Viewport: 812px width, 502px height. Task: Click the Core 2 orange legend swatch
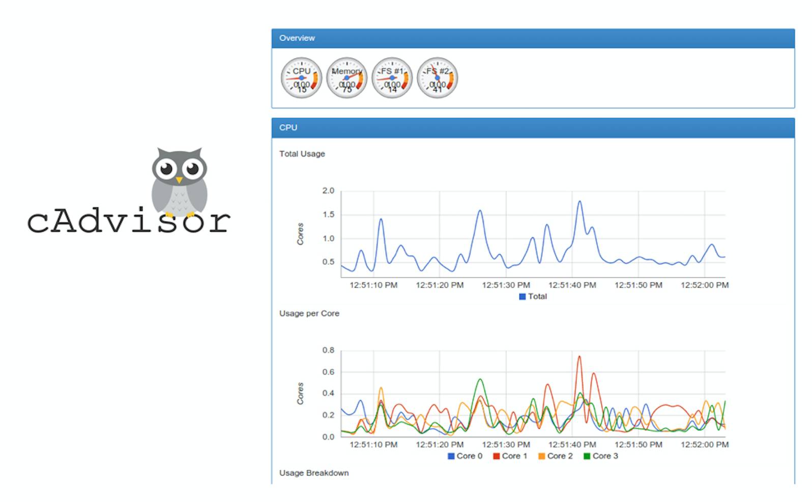541,456
